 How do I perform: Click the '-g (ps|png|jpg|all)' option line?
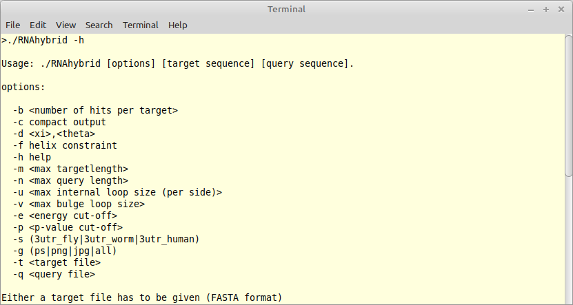[x=65, y=251]
